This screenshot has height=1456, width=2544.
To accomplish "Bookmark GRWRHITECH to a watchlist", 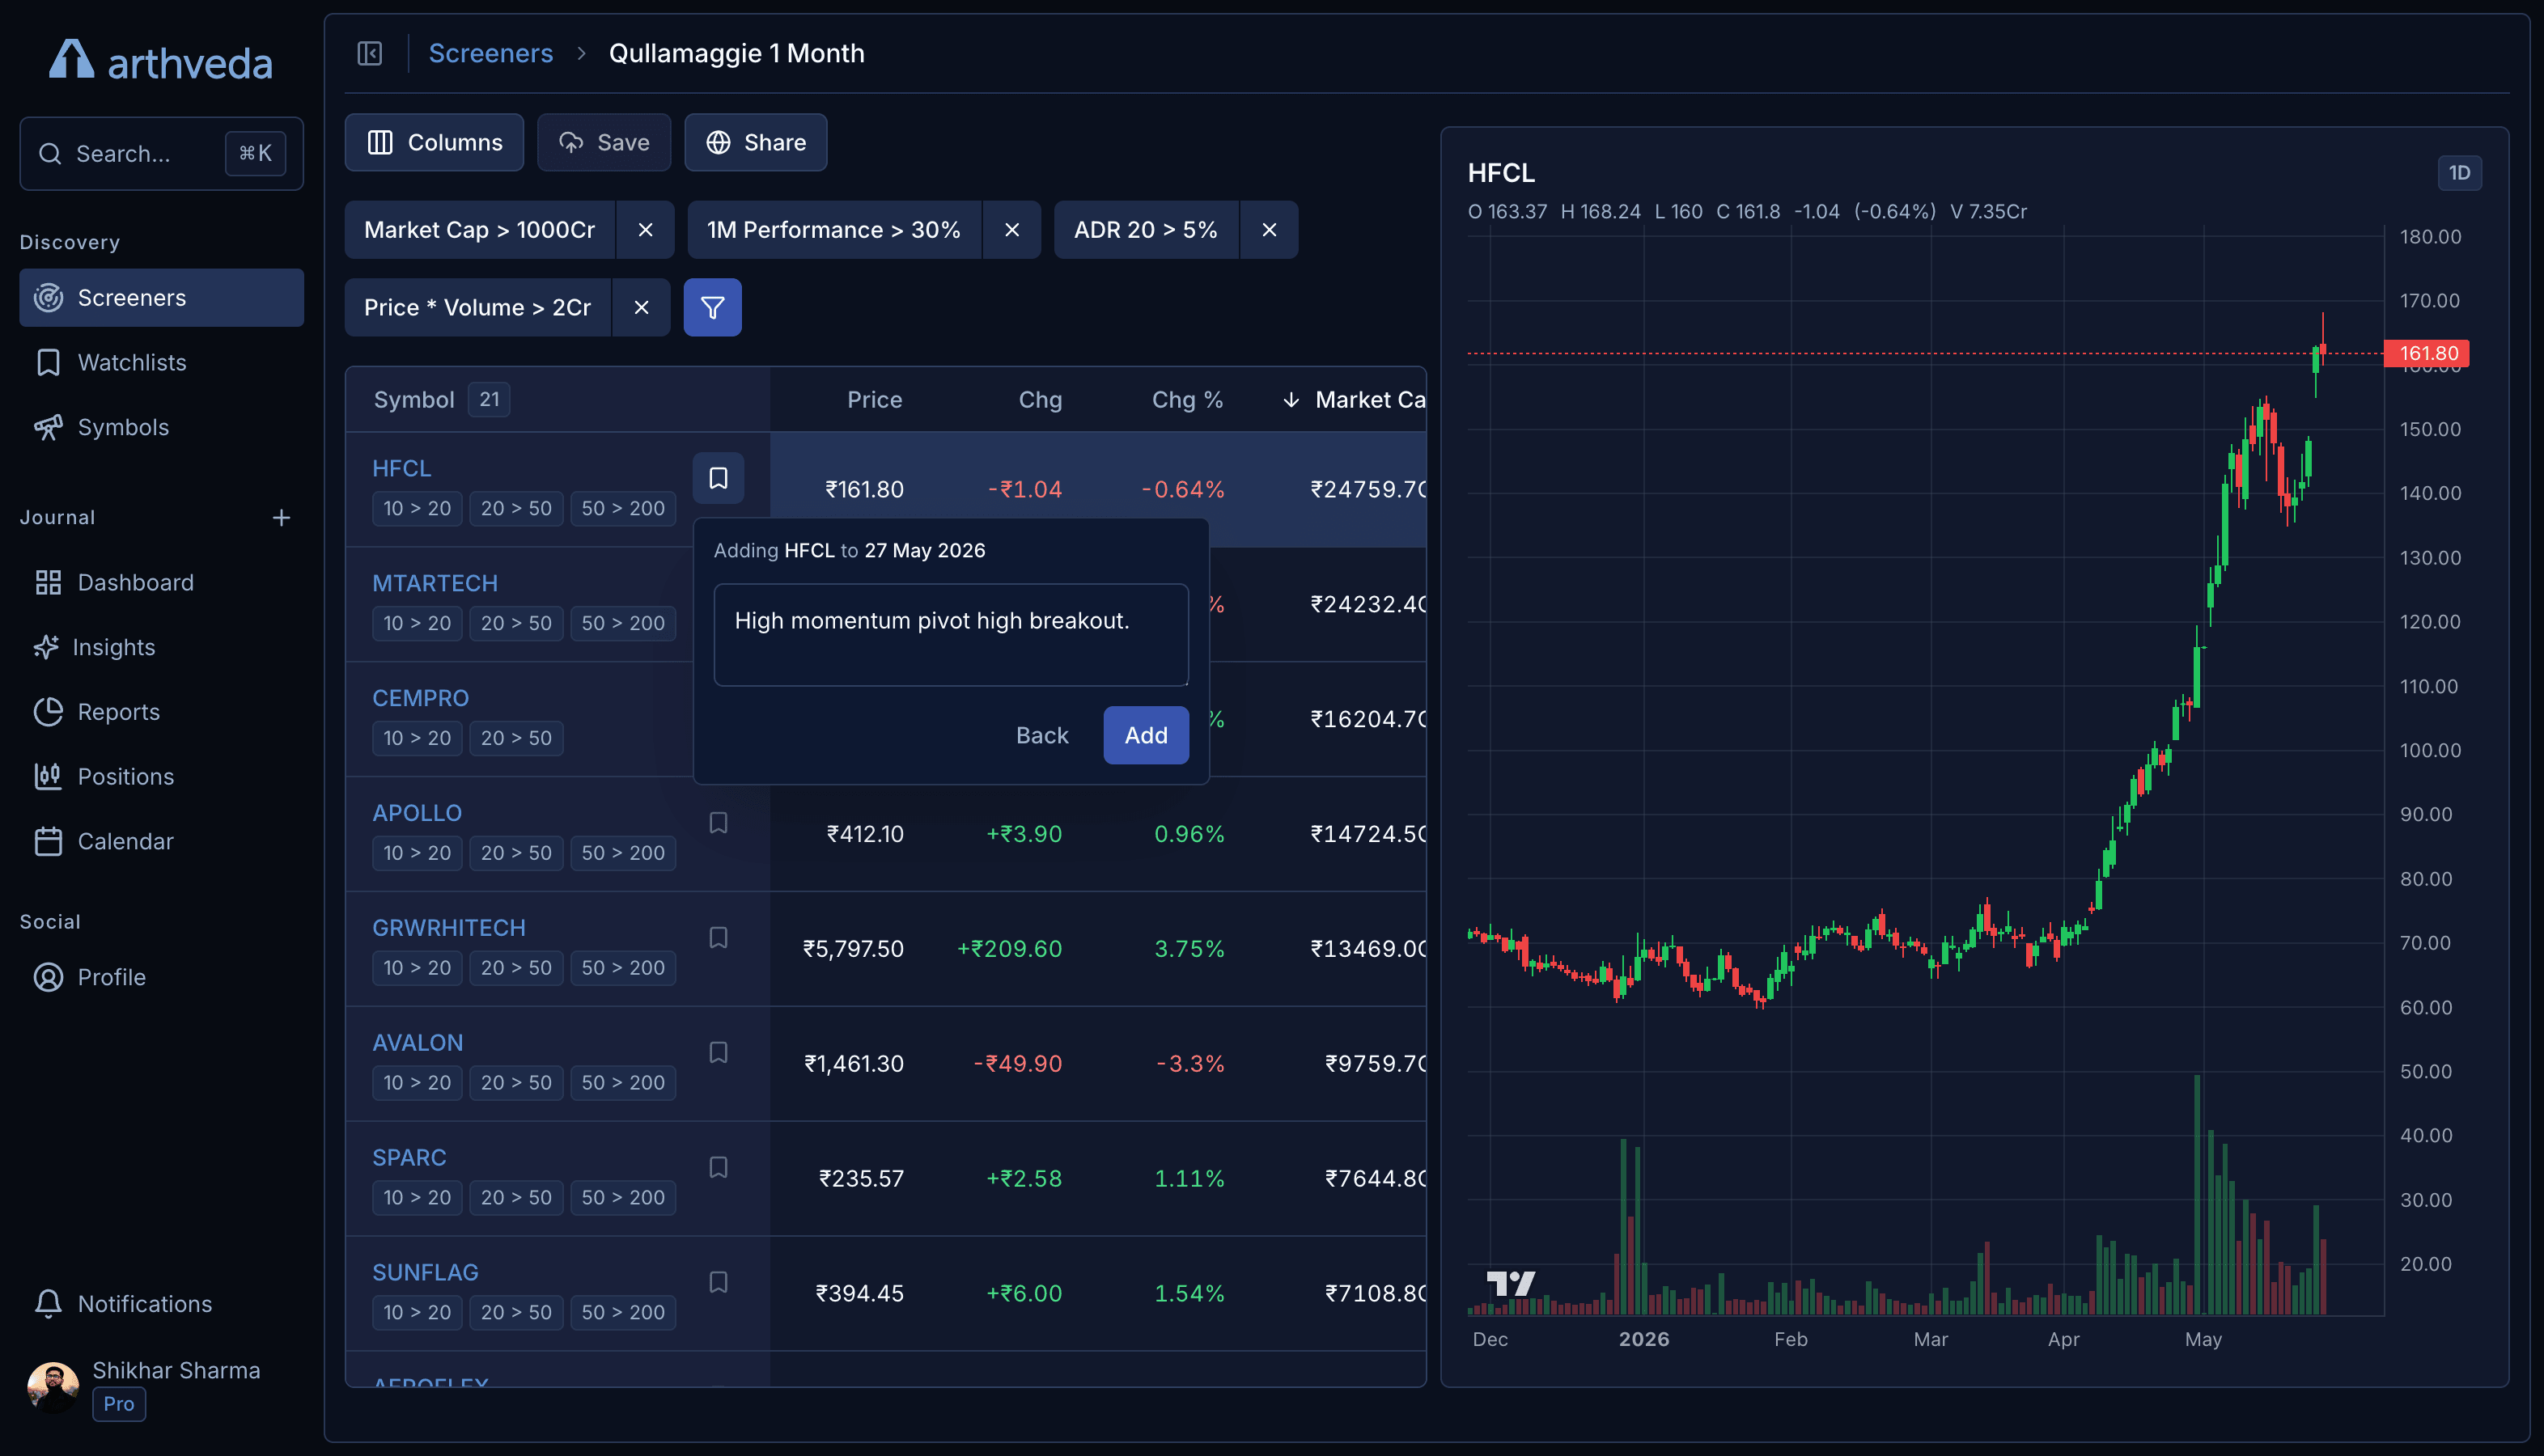I will (x=718, y=937).
